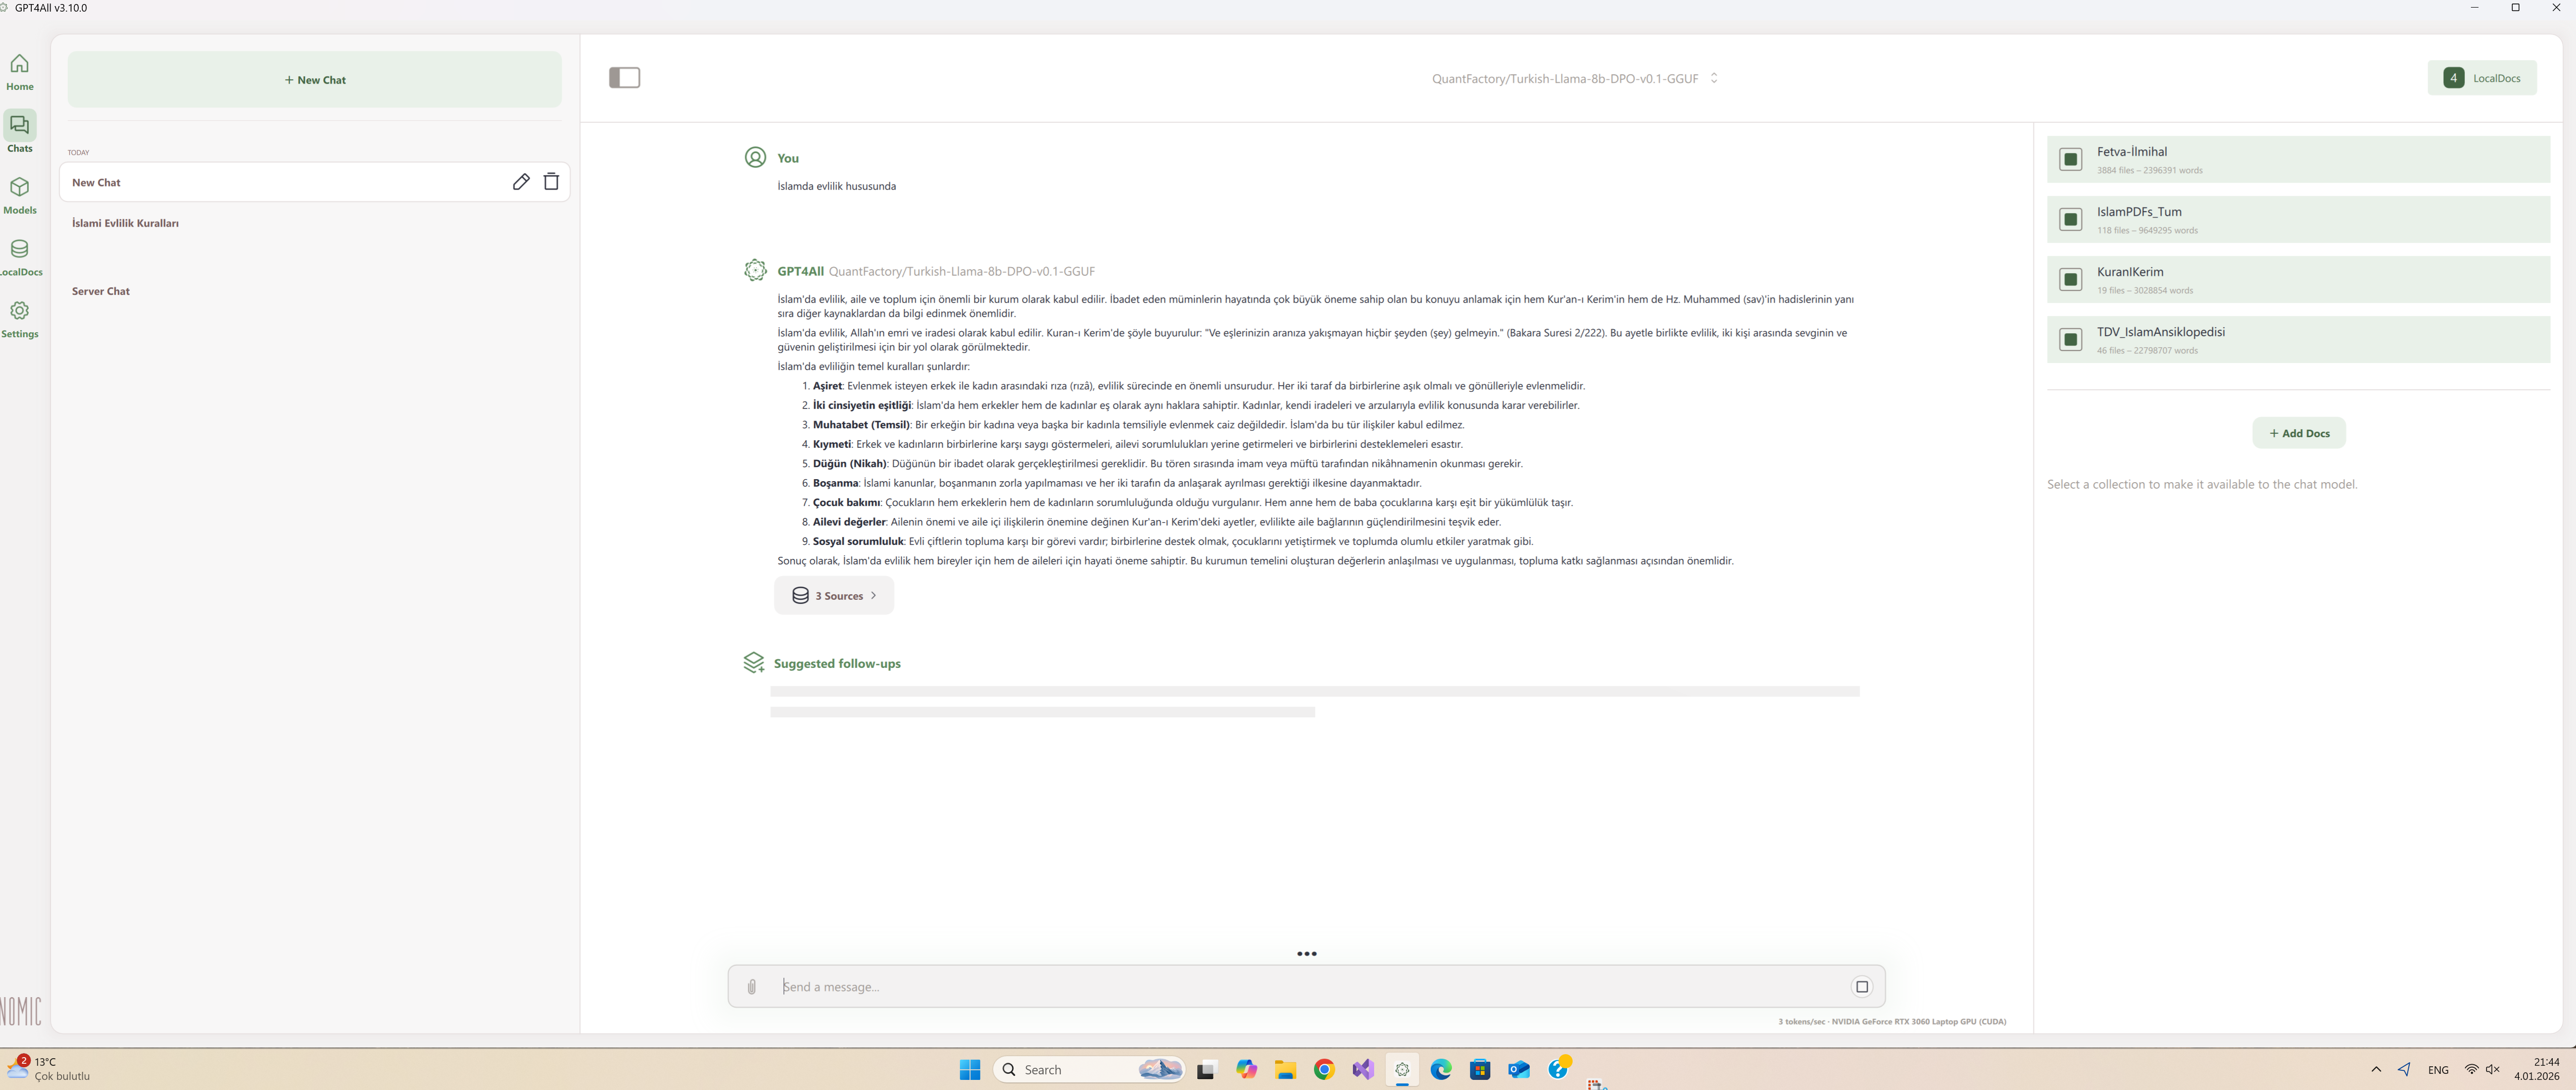Delete New Chat with trash icon
Viewport: 2576px width, 1090px height.
(x=551, y=182)
